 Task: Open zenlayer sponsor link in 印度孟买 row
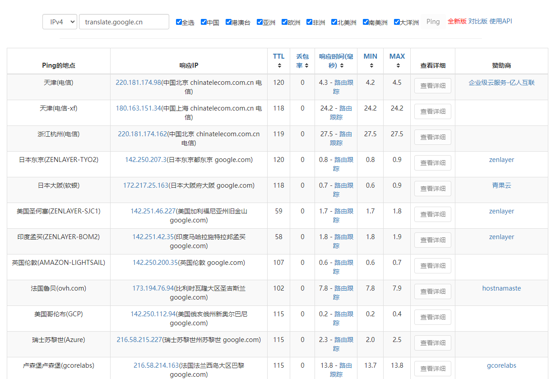point(501,237)
